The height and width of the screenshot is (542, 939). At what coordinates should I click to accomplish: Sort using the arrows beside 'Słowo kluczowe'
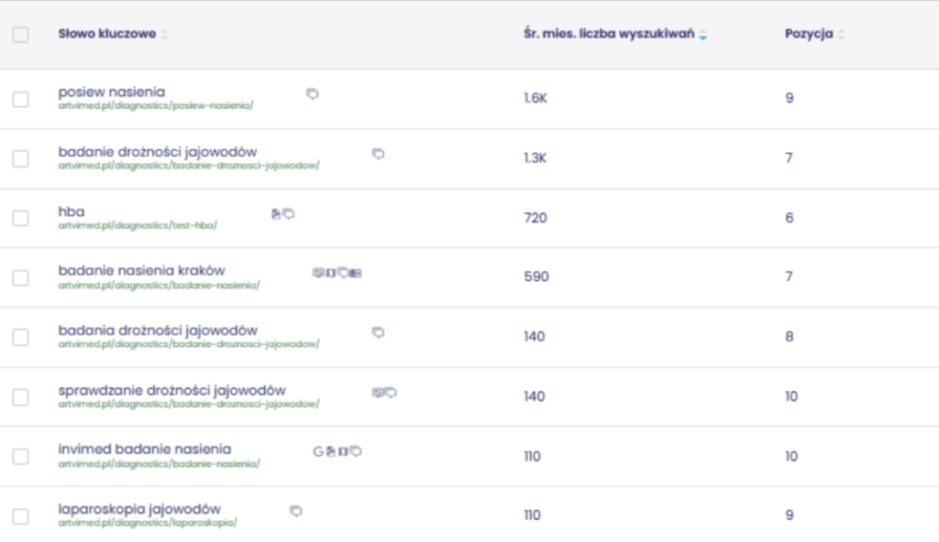coord(164,35)
